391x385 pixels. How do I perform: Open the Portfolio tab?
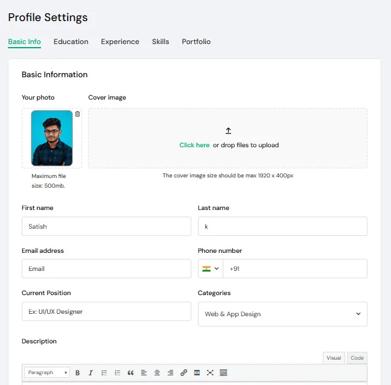[x=196, y=42]
